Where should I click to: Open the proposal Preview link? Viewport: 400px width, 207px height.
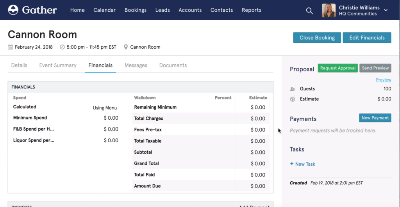click(383, 80)
